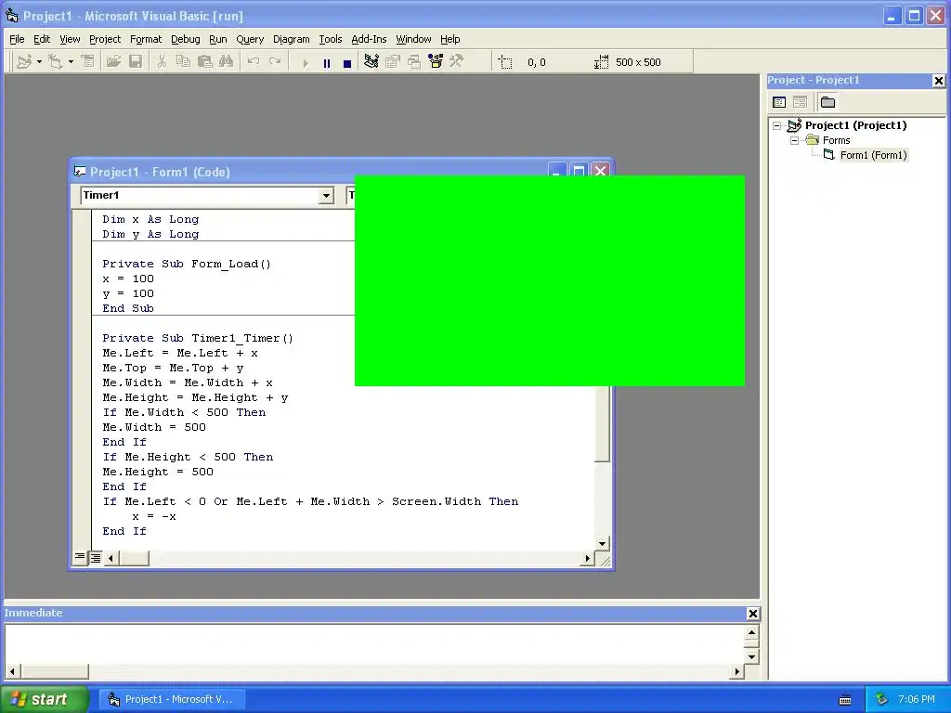Close the Project - Project1 panel
Viewport: 951px width, 713px height.
point(939,81)
